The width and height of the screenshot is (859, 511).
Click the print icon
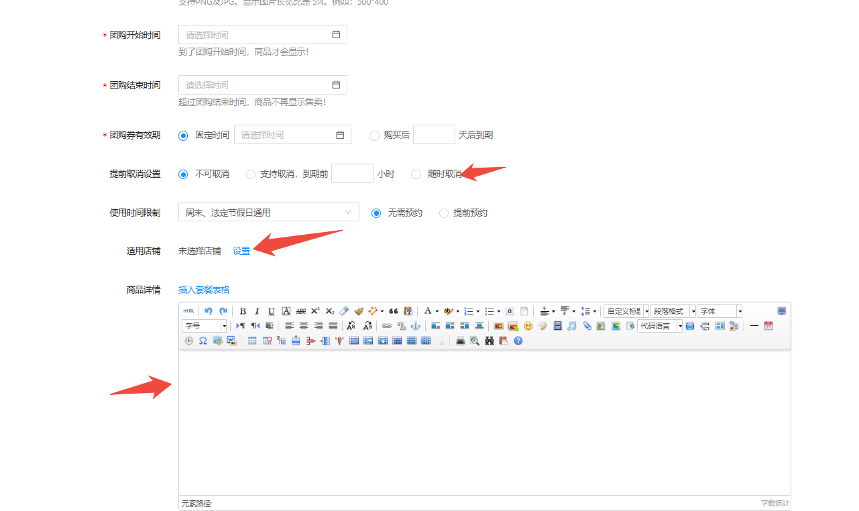click(460, 341)
